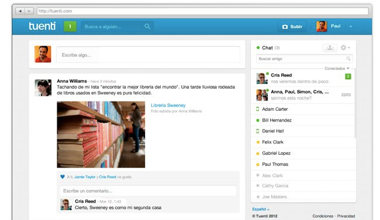Open Paul's profile name in header
The height and width of the screenshot is (220, 380).
tap(336, 26)
